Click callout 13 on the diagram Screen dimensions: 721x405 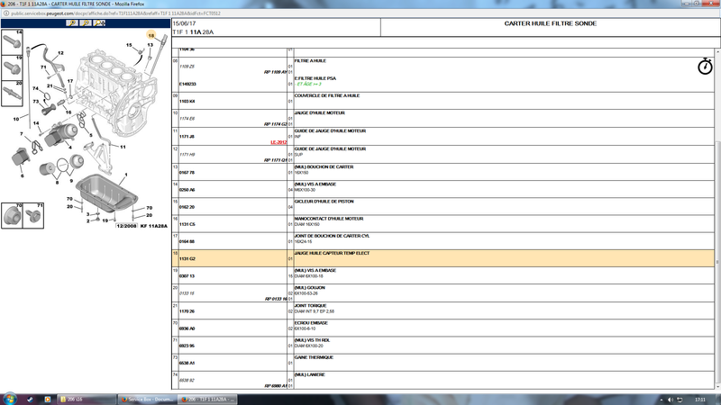point(150,44)
